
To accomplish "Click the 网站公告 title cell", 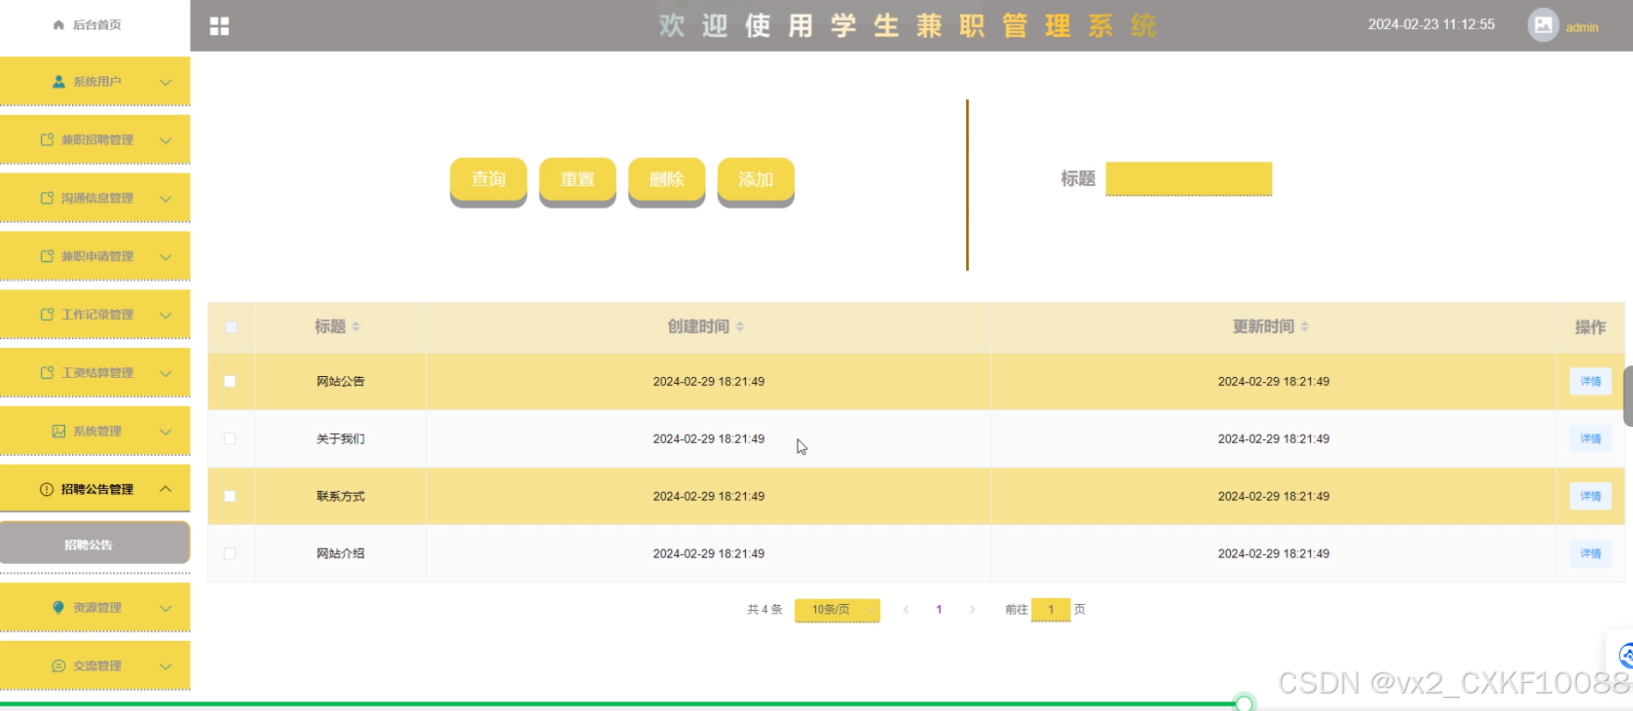I will tap(340, 381).
